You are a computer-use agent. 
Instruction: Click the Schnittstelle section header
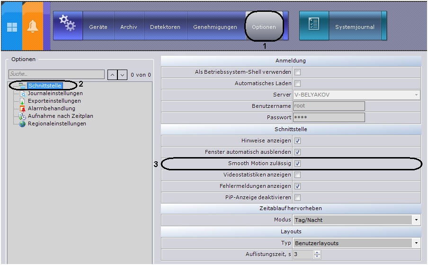pyautogui.click(x=291, y=129)
